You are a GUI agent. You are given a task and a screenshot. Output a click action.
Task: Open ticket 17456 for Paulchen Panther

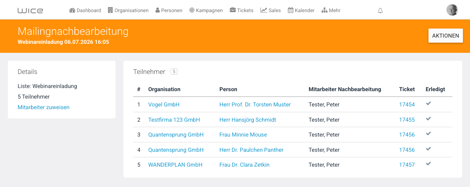407,150
